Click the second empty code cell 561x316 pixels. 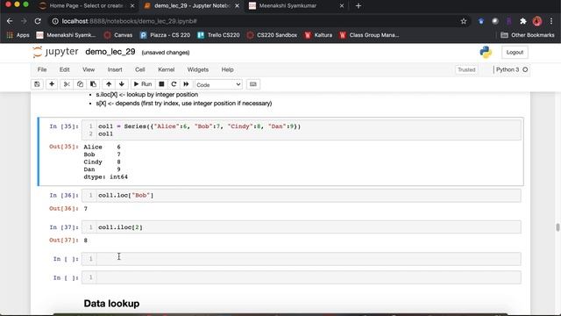pos(302,277)
